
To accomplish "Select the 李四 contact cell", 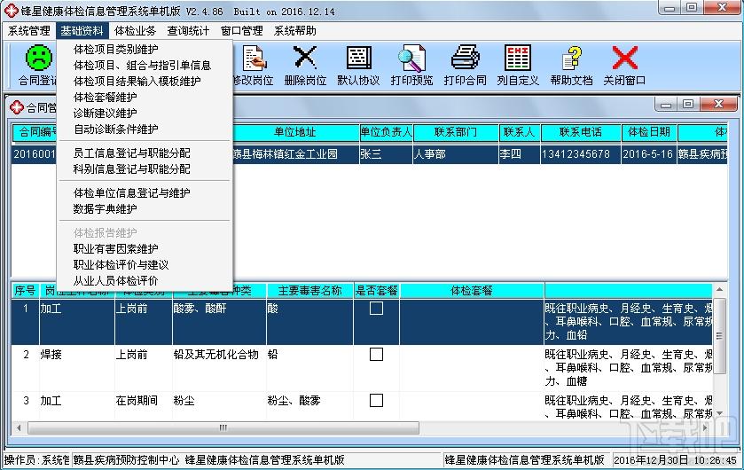I will pos(519,154).
